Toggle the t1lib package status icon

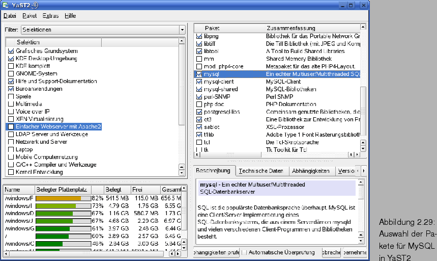coord(199,135)
